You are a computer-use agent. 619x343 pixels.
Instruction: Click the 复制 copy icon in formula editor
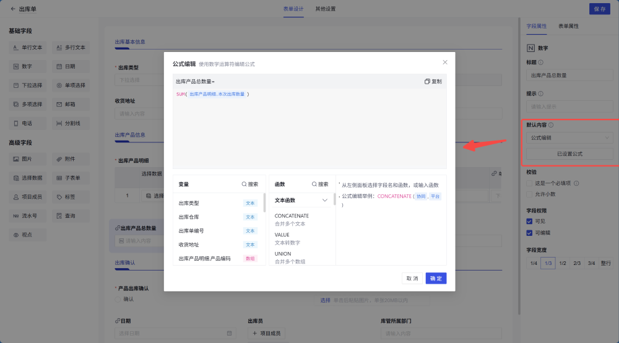coord(427,82)
